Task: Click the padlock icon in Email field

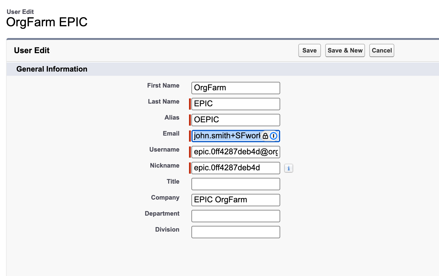Action: pyautogui.click(x=265, y=136)
